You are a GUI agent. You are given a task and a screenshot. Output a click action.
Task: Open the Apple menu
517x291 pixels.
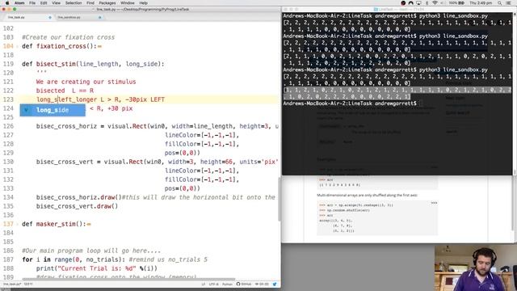coord(7,3)
